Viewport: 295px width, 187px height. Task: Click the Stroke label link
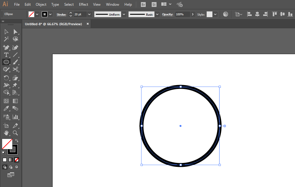61,14
